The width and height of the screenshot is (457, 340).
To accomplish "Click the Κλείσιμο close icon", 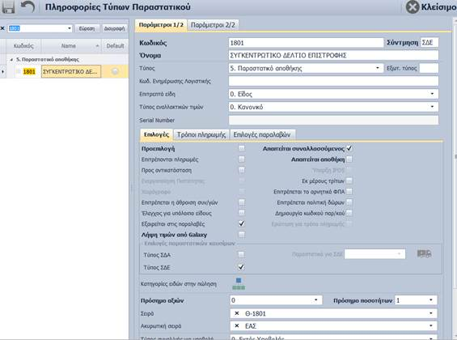I will pos(413,7).
